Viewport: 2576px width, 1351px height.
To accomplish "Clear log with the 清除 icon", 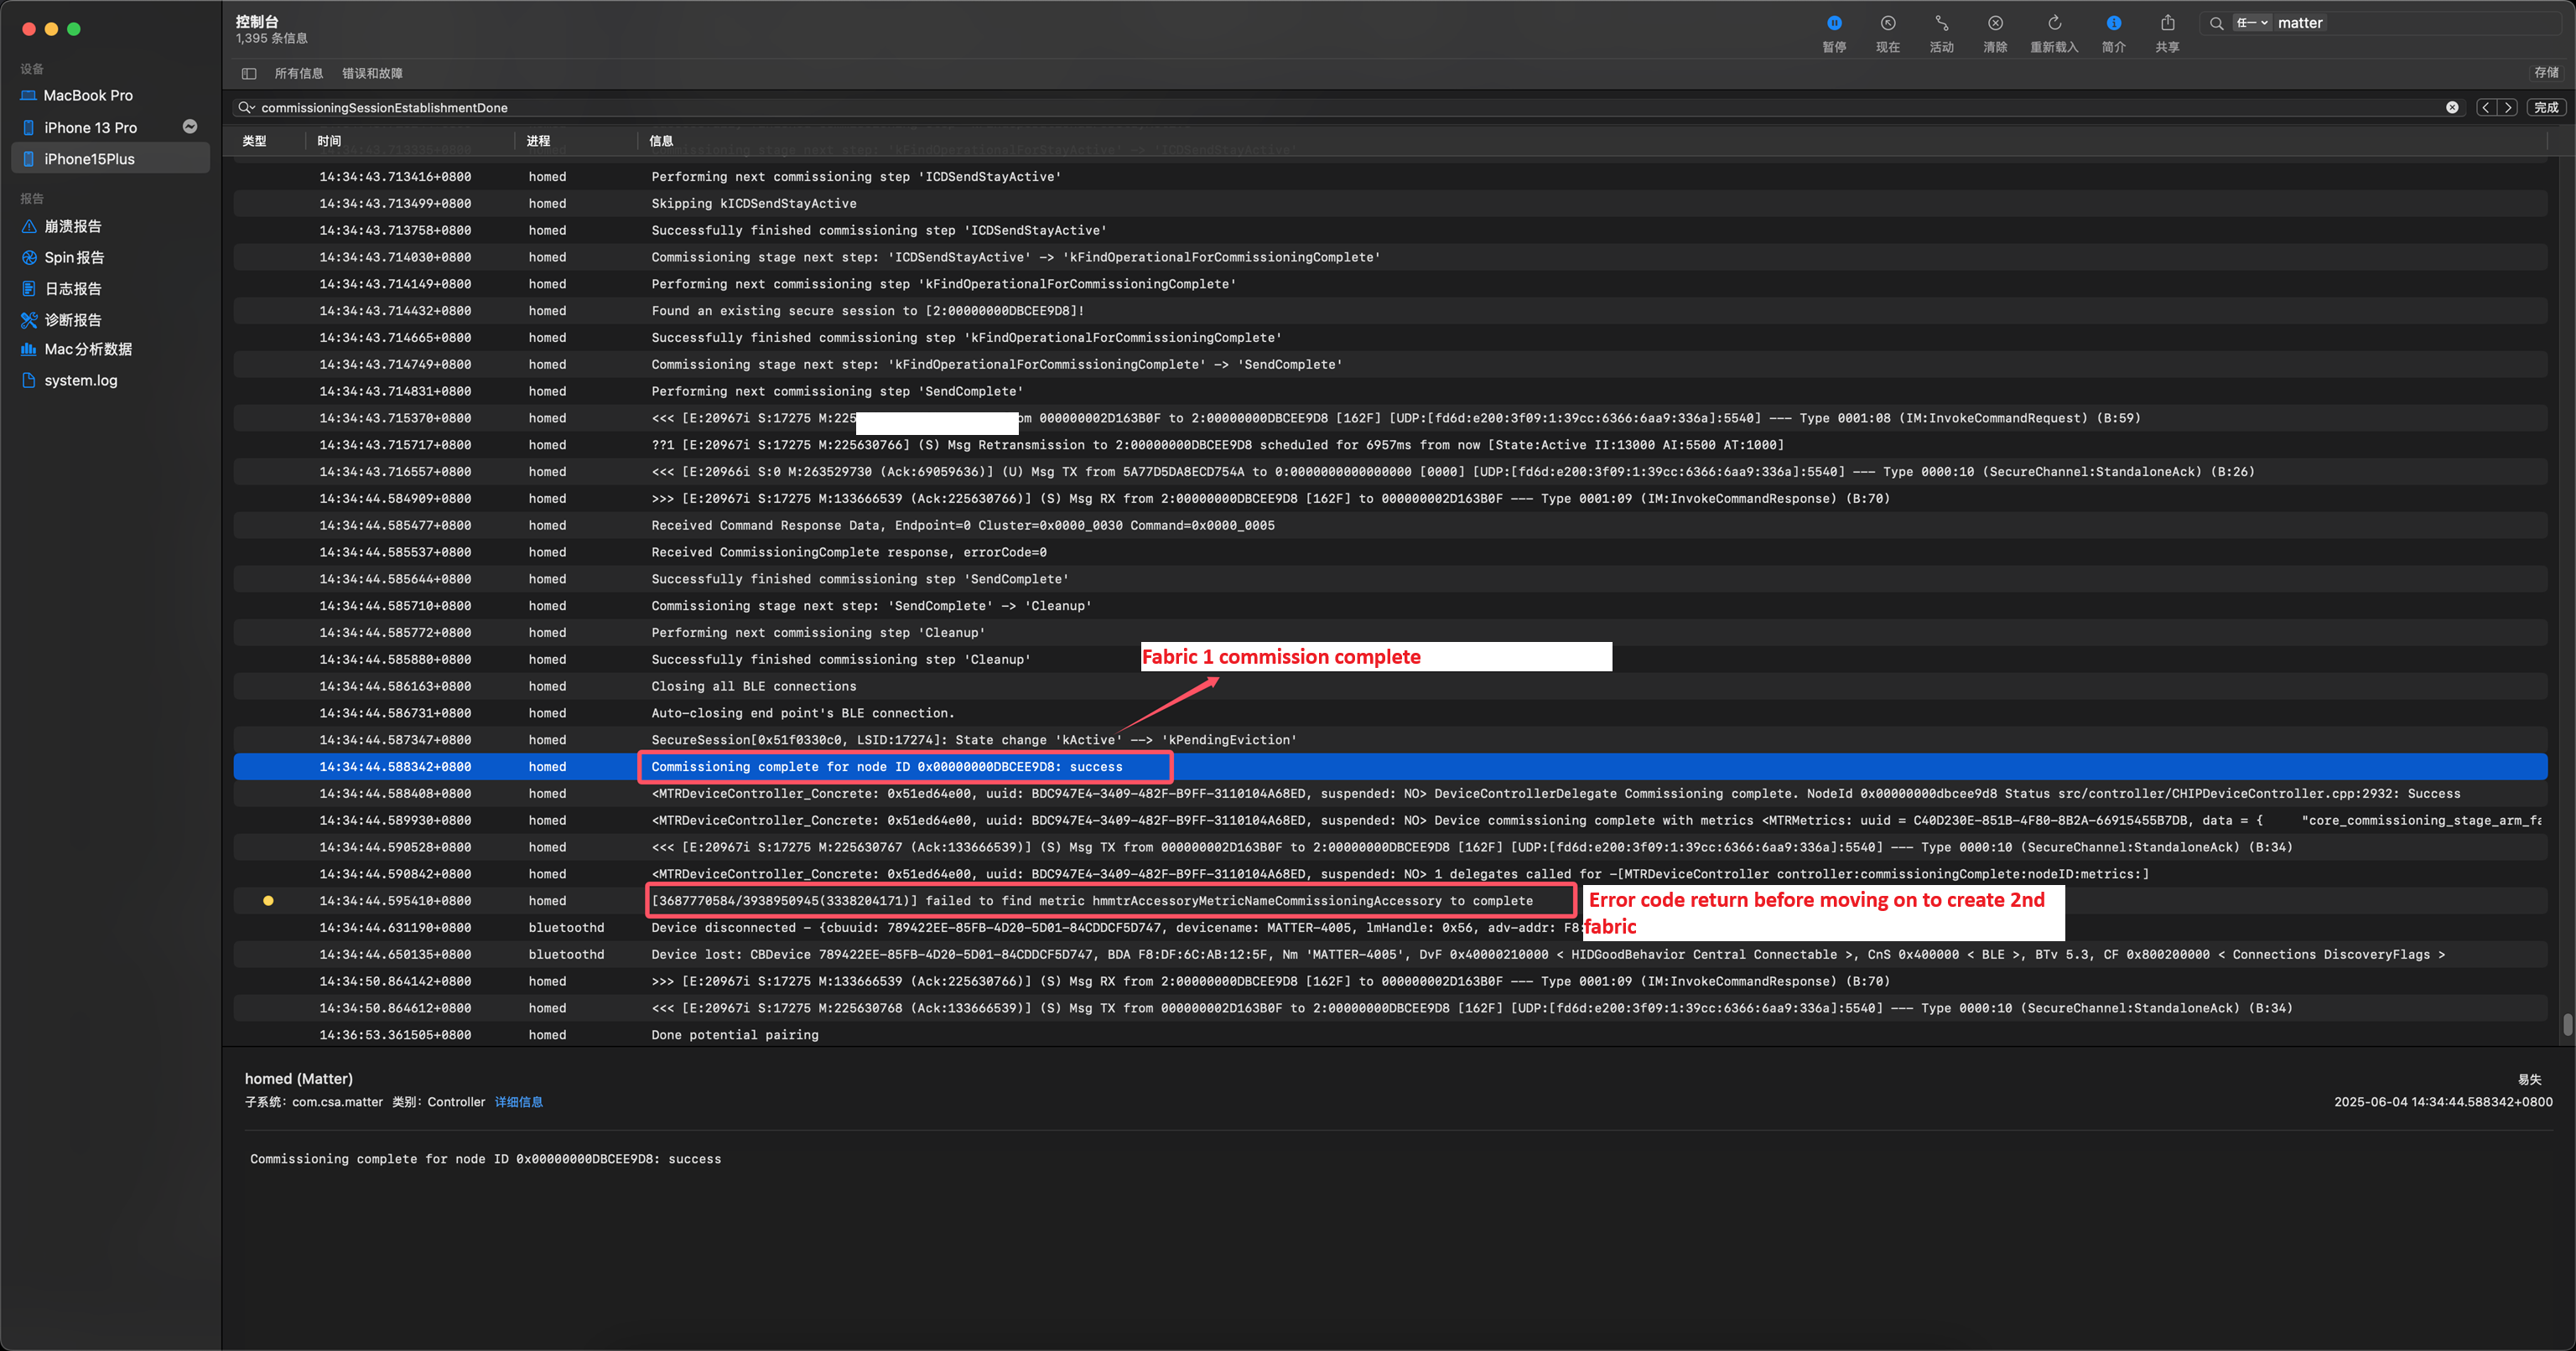I will click(x=1994, y=23).
